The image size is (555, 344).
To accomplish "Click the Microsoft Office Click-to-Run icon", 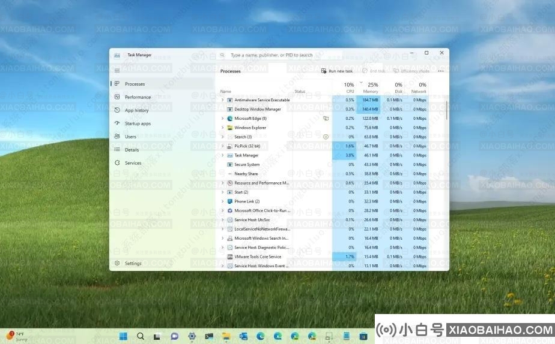I will 229,210.
